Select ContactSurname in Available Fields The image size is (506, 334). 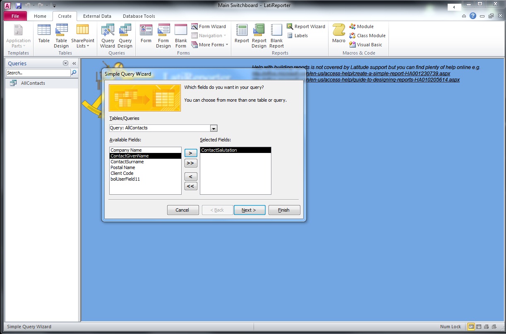(128, 162)
